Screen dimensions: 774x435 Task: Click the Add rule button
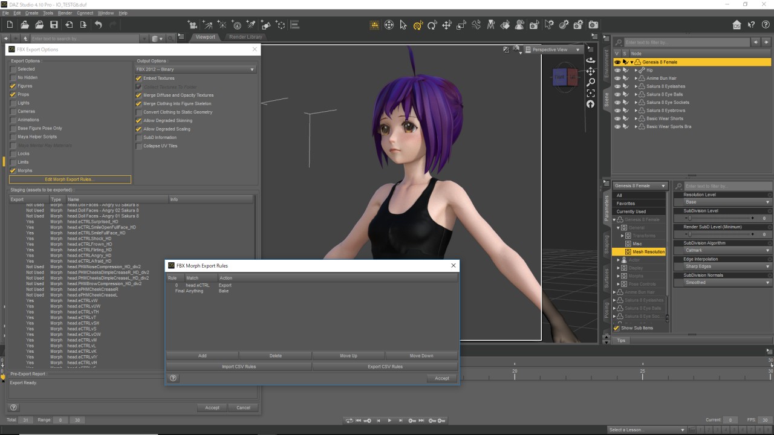coord(203,356)
